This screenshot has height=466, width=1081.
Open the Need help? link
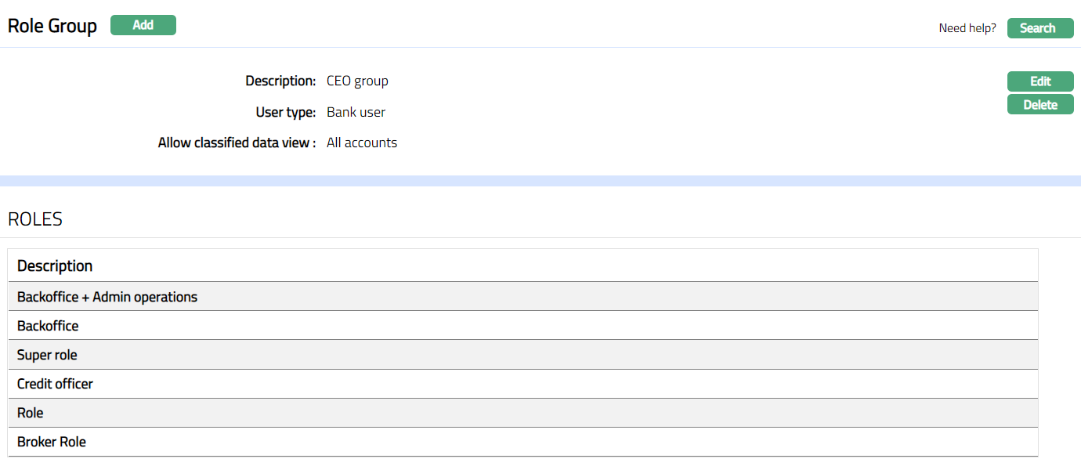(967, 28)
